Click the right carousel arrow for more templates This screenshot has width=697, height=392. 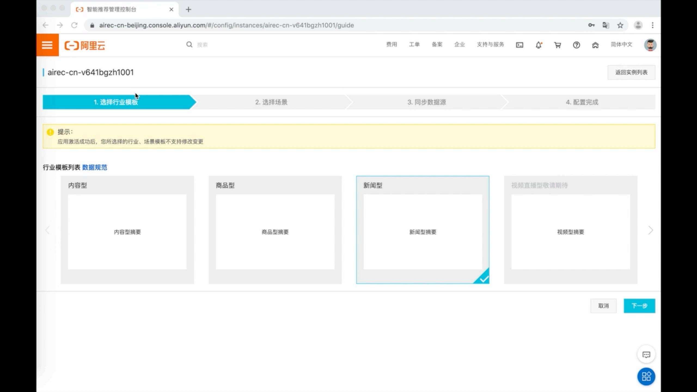click(x=650, y=230)
